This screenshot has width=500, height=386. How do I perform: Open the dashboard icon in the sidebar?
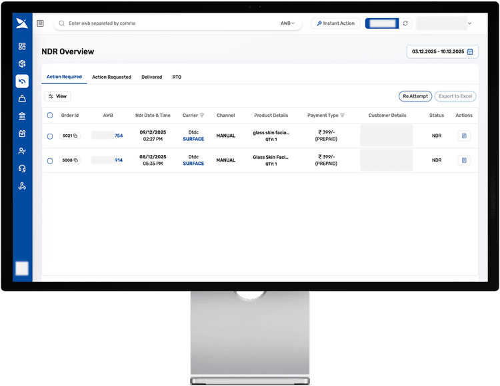(22, 46)
